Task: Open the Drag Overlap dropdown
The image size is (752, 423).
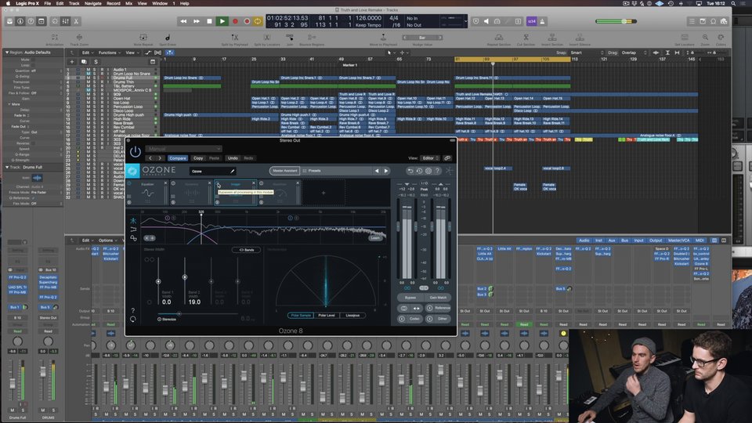Action: (634, 52)
